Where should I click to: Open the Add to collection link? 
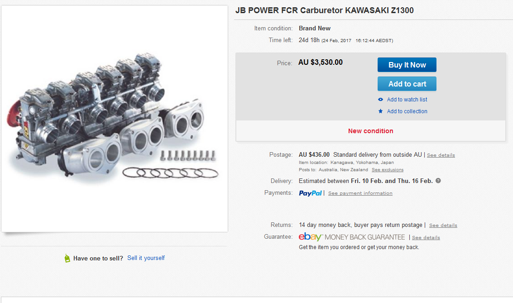point(407,111)
